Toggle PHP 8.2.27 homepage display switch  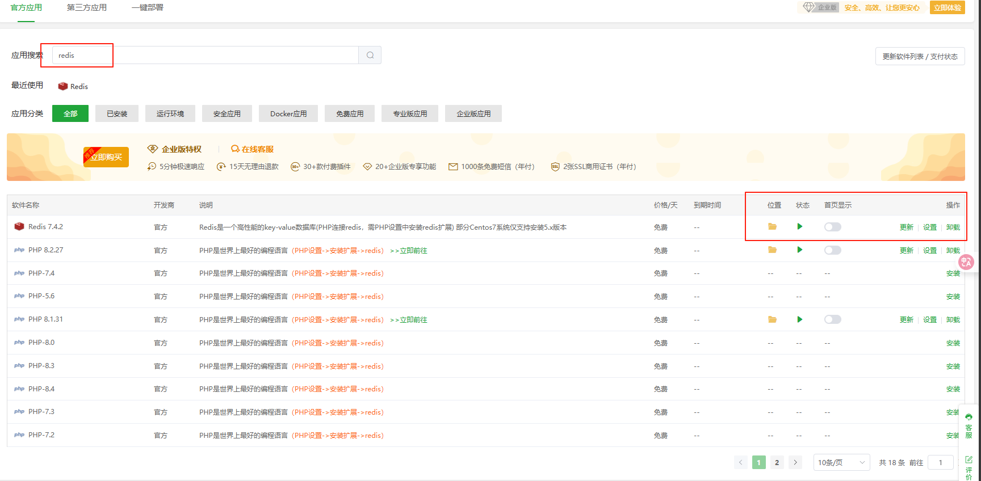click(833, 250)
